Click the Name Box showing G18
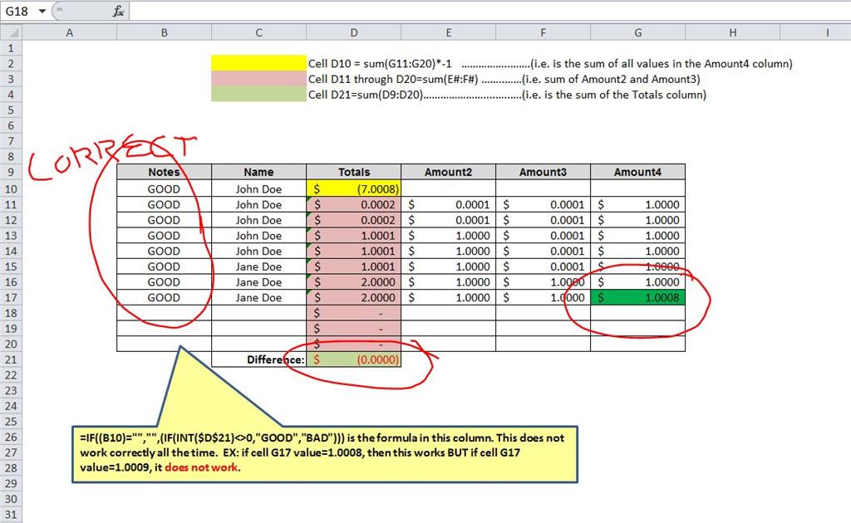Screen dimensions: 851x523 tap(19, 11)
